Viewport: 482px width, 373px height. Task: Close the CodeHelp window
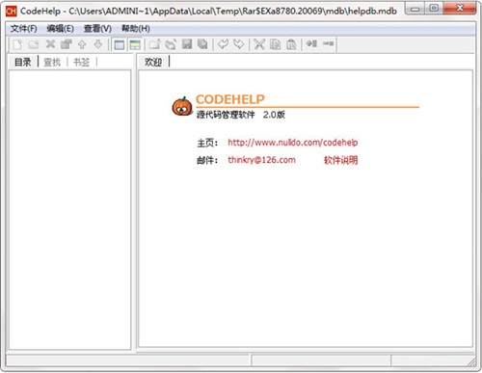(x=460, y=9)
